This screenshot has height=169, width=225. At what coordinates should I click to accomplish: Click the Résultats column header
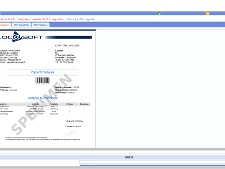(54, 104)
